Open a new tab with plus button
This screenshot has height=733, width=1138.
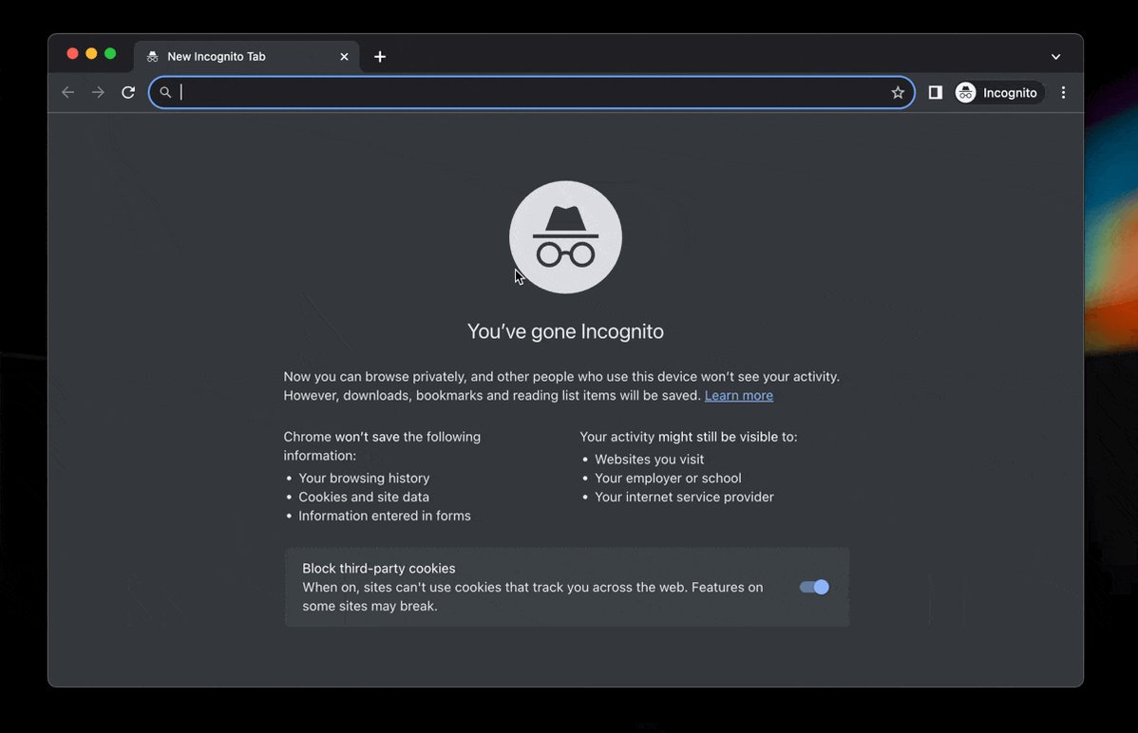(x=380, y=57)
